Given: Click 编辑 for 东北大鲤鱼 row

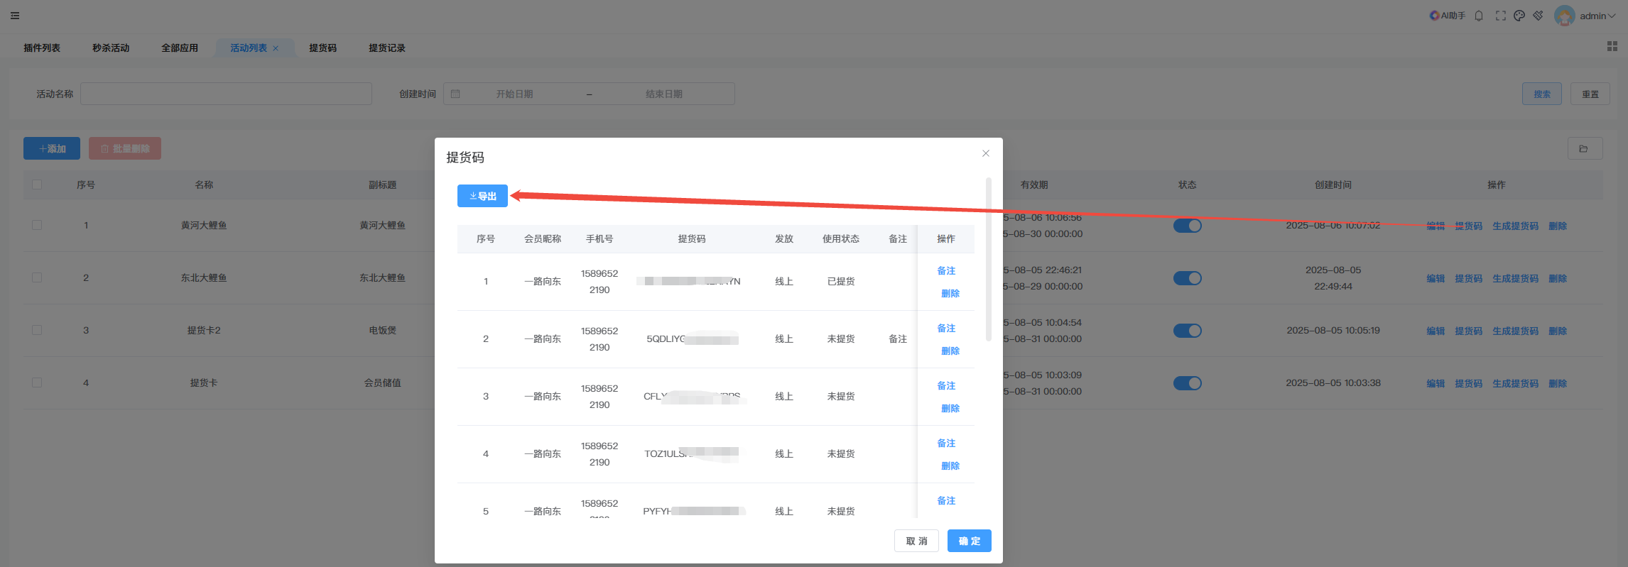Looking at the screenshot, I should 1436,278.
